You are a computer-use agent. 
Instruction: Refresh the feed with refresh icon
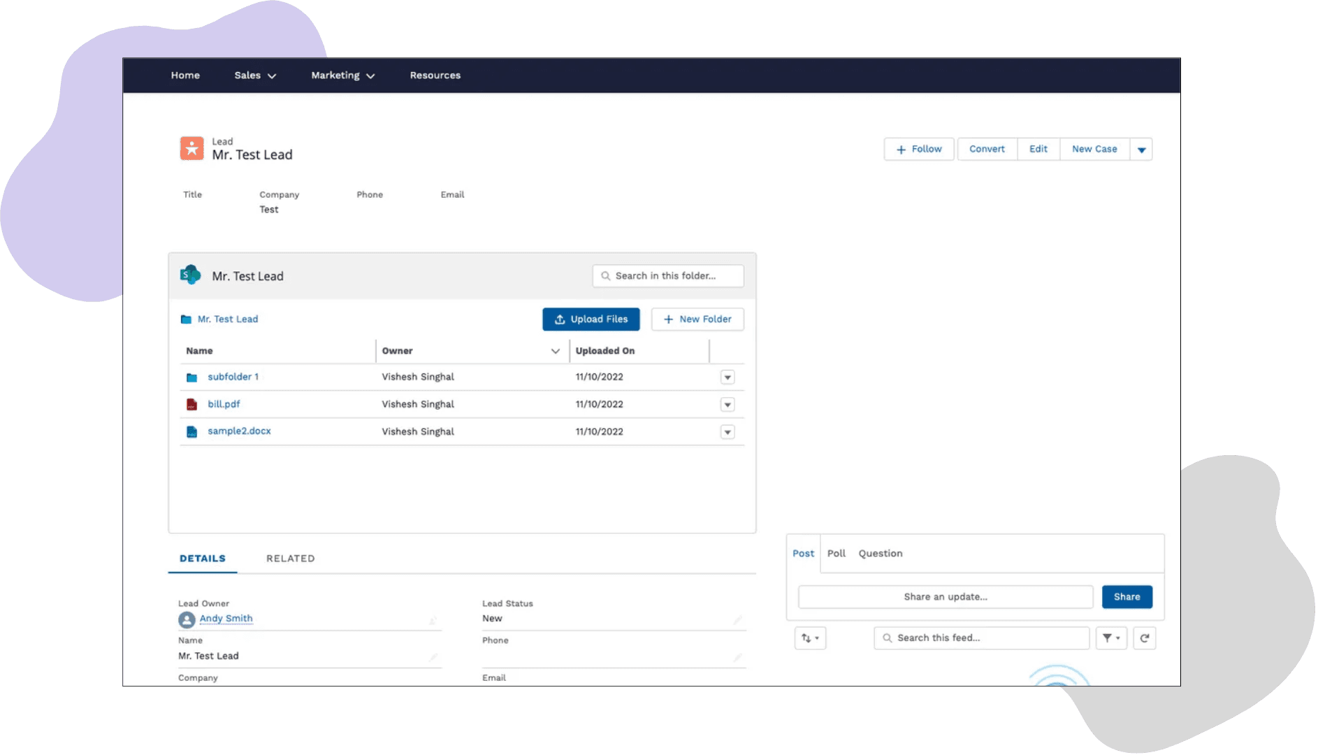click(x=1144, y=638)
